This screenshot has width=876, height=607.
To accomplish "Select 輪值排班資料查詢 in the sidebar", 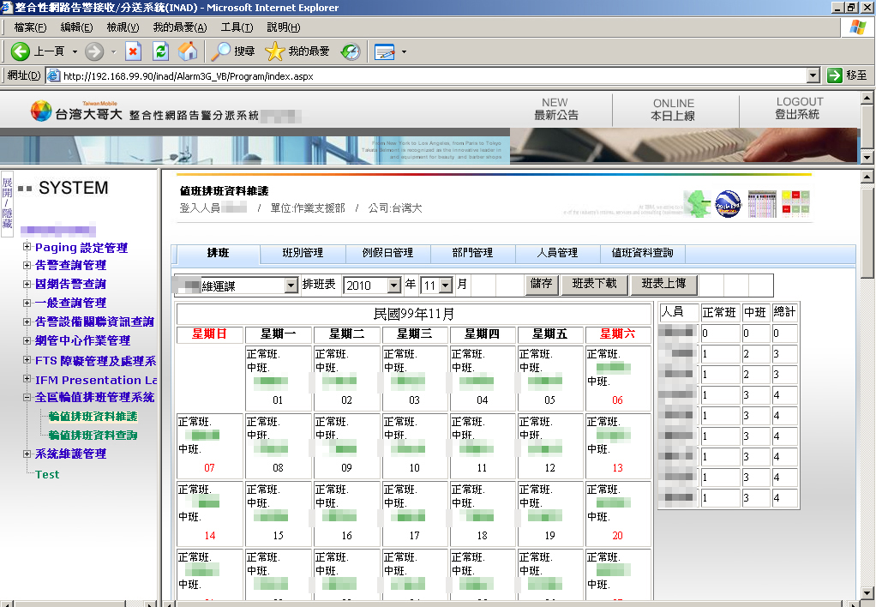I will [x=93, y=435].
